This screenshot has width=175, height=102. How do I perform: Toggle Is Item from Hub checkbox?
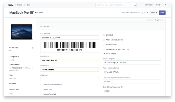[41, 94]
